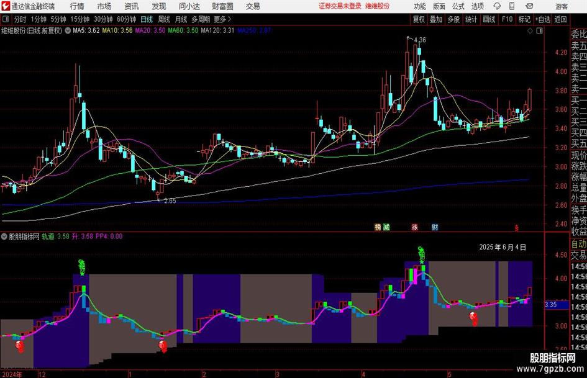587x378 pixels.
Task: Switch to the 30分钟 period tab
Action: (x=103, y=19)
